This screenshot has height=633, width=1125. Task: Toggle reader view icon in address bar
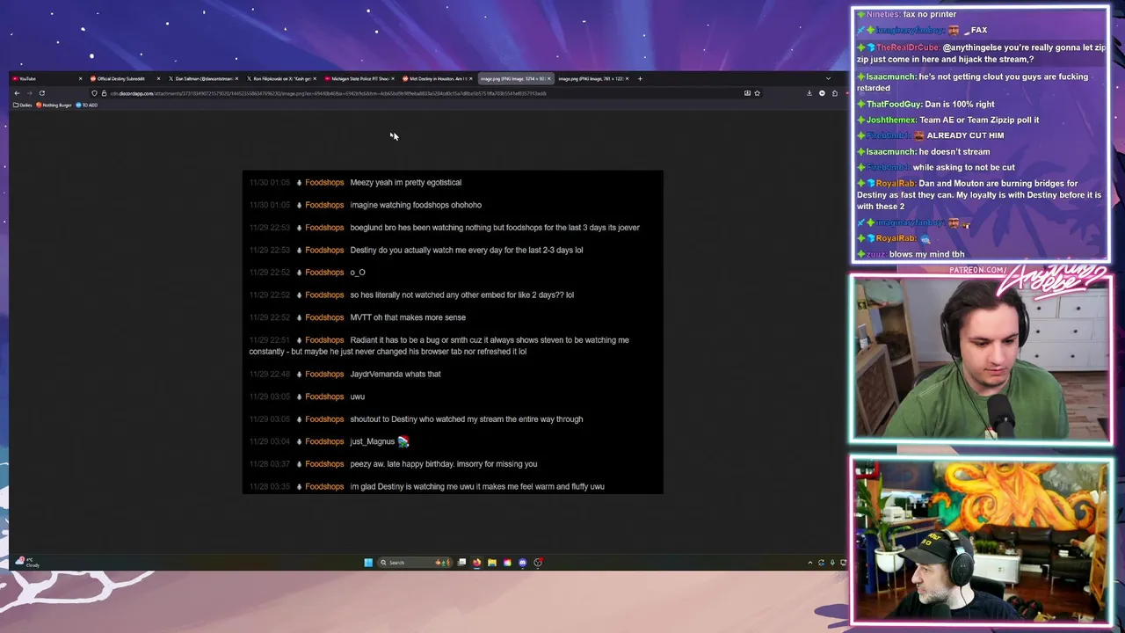pos(747,93)
